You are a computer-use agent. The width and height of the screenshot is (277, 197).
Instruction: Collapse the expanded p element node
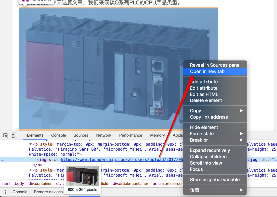30,144
